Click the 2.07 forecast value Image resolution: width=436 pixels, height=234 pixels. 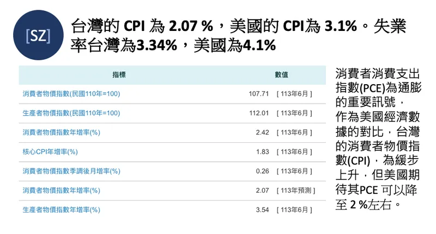tap(263, 190)
